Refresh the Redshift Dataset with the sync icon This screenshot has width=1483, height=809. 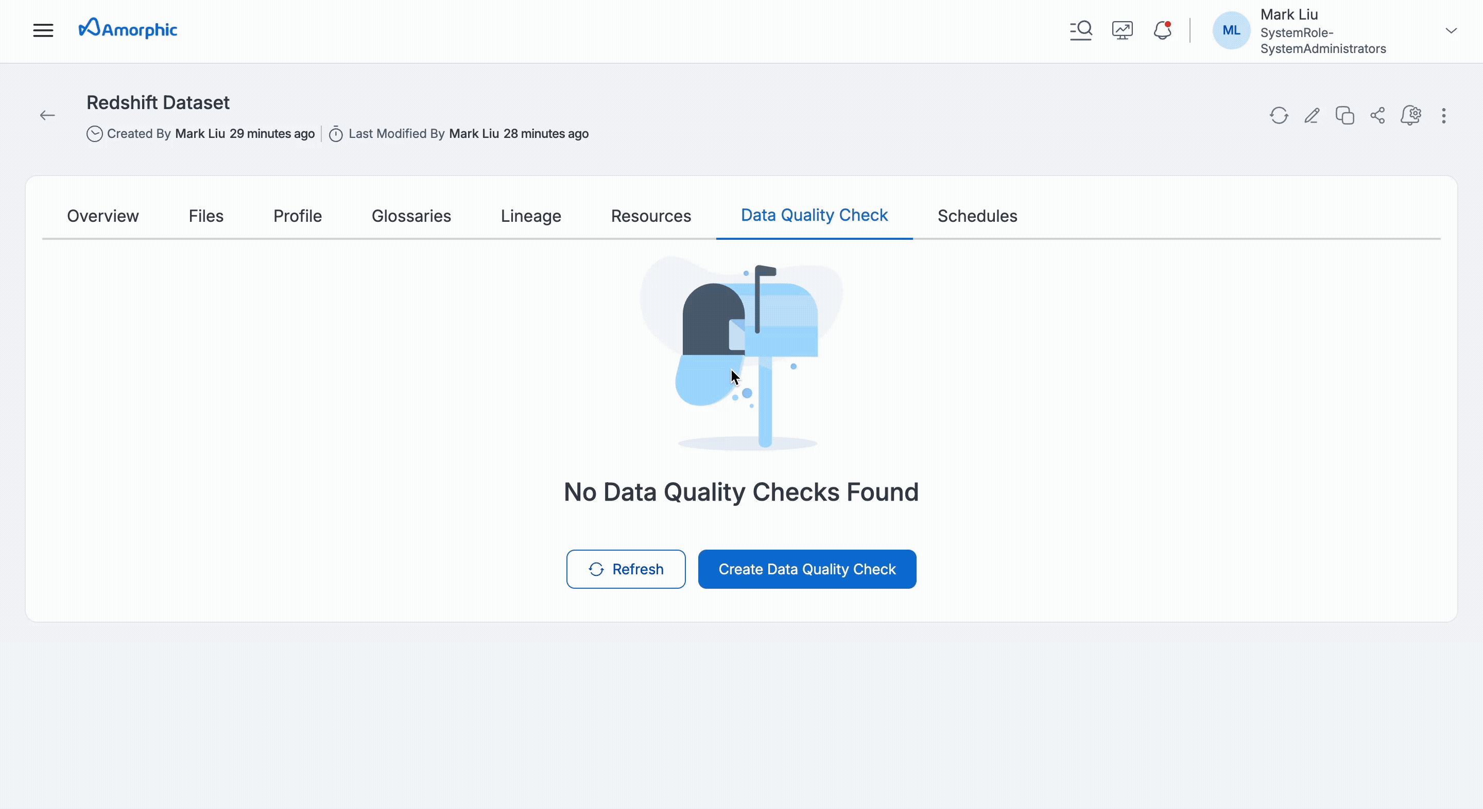point(1279,115)
